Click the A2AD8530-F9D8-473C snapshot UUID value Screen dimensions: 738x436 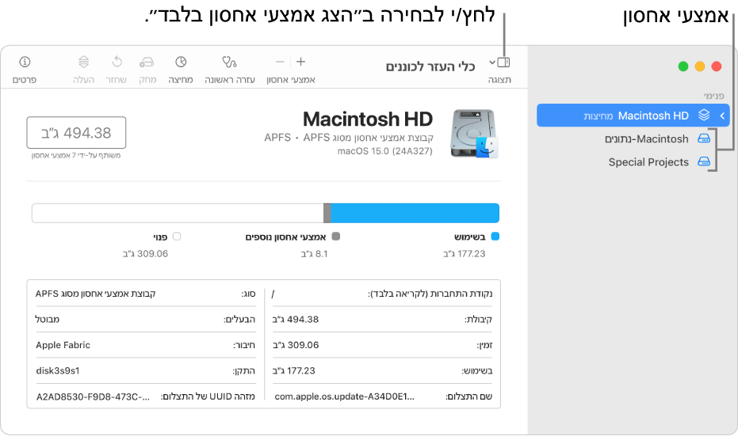94,396
